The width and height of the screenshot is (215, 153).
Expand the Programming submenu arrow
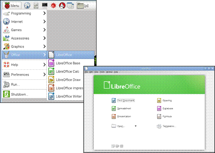[x=44, y=13]
